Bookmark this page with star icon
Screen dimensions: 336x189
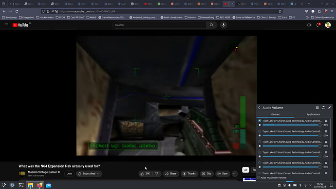[x=280, y=11]
